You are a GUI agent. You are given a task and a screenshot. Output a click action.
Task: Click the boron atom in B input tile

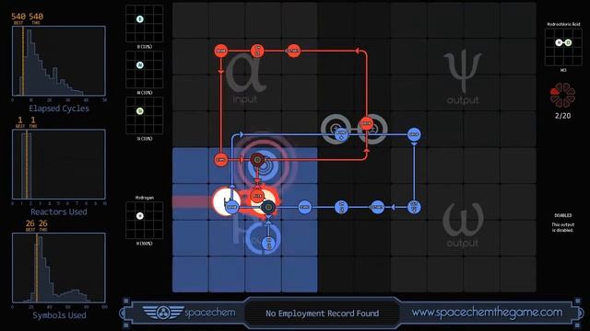[139, 19]
